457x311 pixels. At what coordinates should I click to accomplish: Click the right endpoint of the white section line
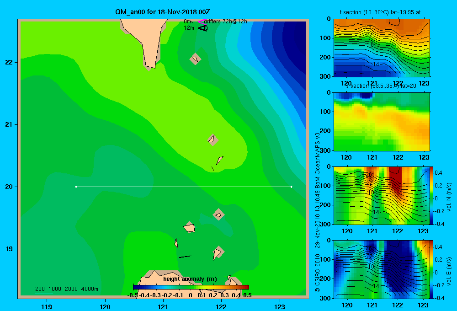(x=292, y=187)
